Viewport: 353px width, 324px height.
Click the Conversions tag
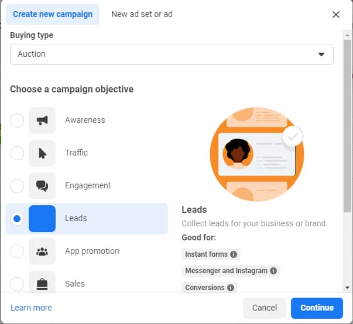(x=210, y=288)
